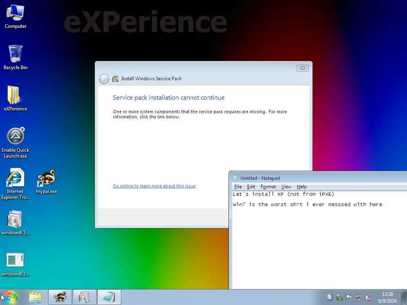Switch to Notepad taskbar button

click(x=109, y=297)
